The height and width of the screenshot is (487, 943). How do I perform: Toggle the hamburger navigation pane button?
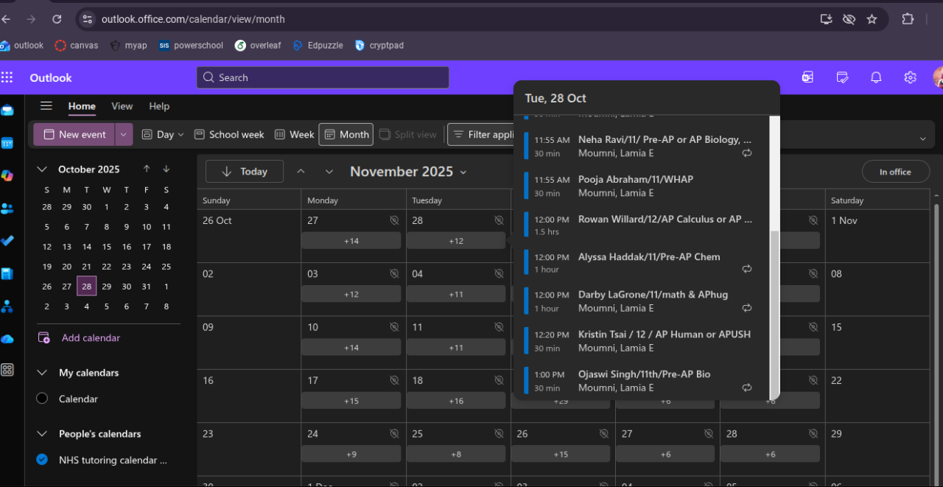click(46, 106)
